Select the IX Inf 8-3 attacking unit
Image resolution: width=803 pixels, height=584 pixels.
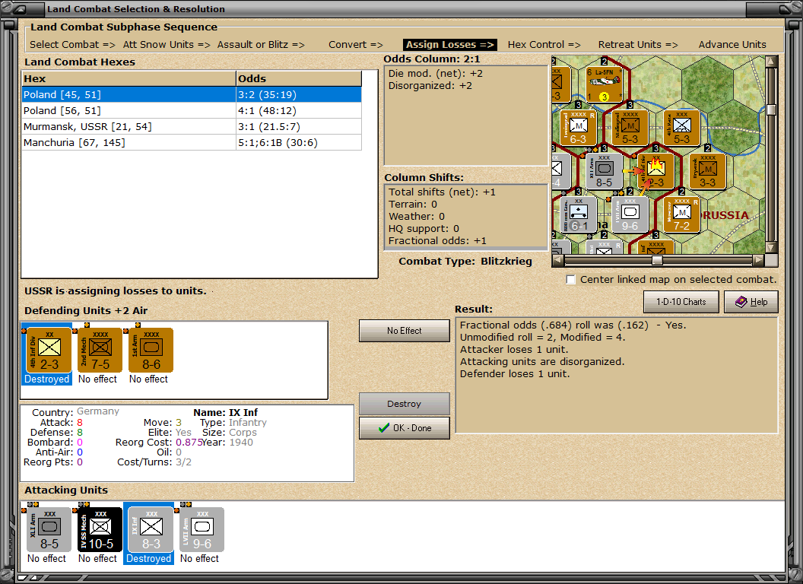[151, 530]
